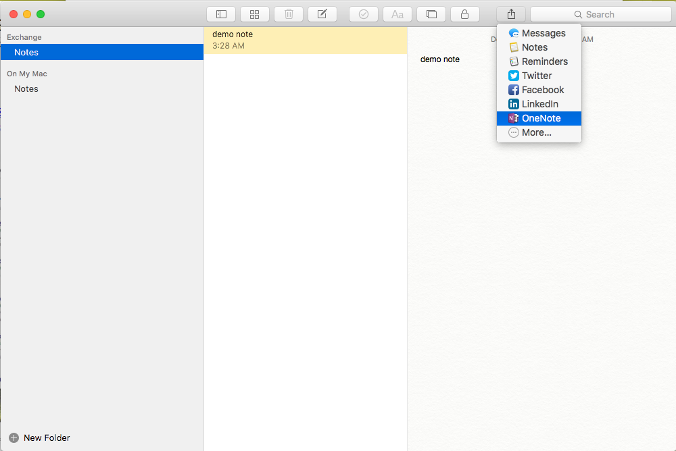Screen dimensions: 676x451
Task: Add a checklist with checkmark icon
Action: click(x=364, y=14)
